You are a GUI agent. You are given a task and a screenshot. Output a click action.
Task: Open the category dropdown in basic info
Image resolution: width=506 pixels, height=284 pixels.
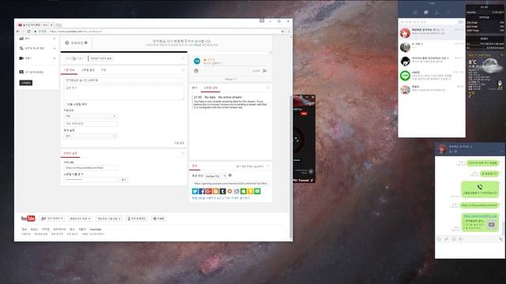pos(90,116)
